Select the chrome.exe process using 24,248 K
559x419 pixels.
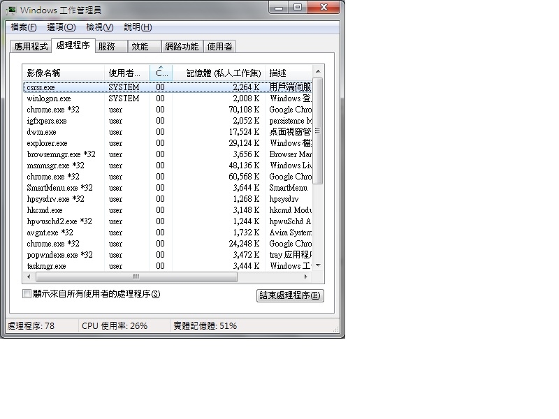[167, 244]
